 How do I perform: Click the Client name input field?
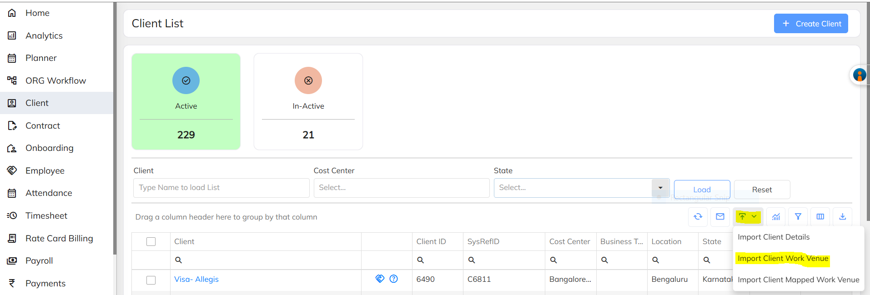[x=221, y=188]
